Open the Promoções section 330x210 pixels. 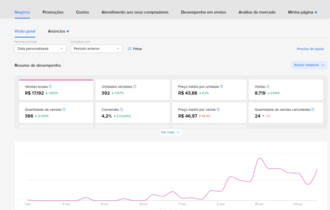(x=53, y=12)
